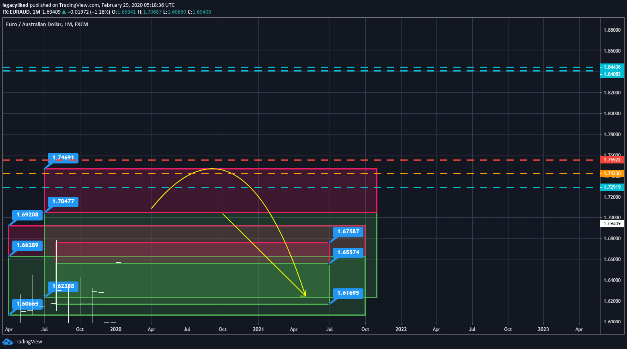
Task: Click the 1.64000 price scale label
Action: click(612, 280)
